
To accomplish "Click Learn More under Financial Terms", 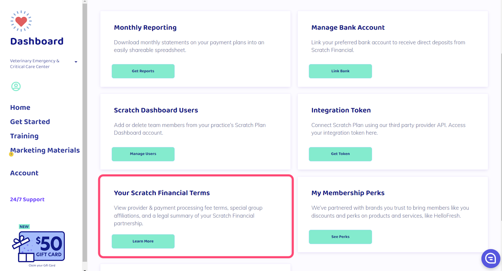I will pyautogui.click(x=143, y=241).
